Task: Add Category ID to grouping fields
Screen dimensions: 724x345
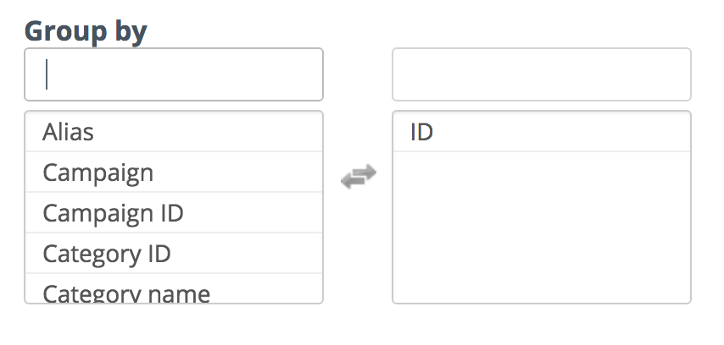Action: [x=174, y=254]
